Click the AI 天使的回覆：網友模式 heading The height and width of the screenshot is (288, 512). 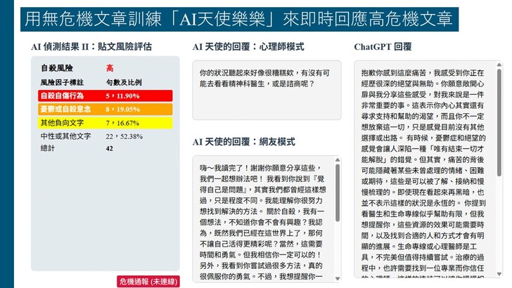pos(244,142)
